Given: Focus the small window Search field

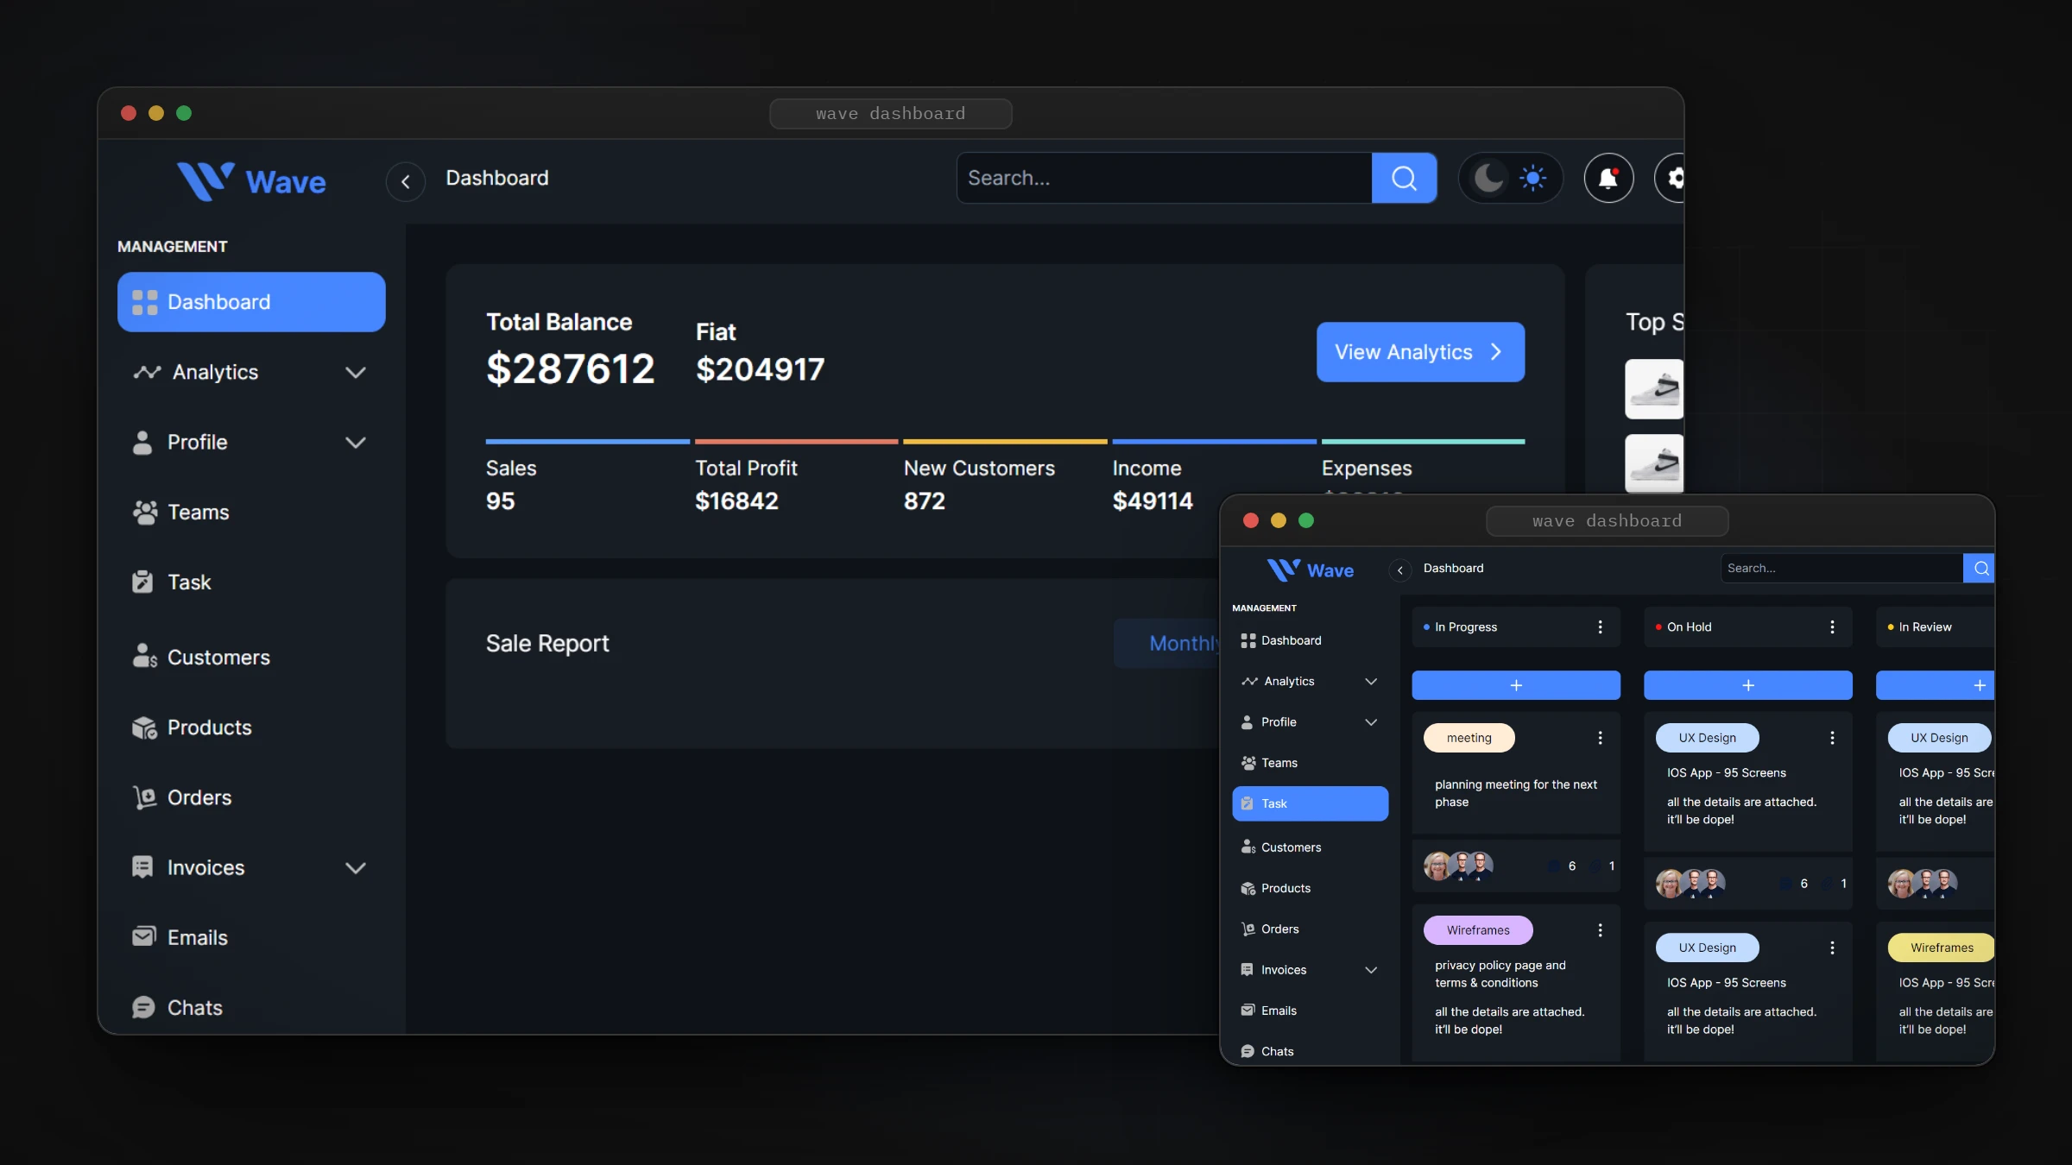Looking at the screenshot, I should pos(1841,568).
